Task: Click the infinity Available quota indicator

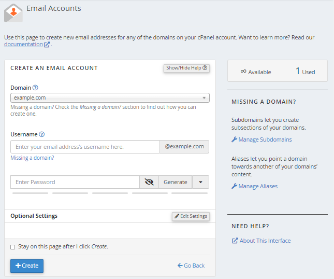Action: [x=256, y=72]
